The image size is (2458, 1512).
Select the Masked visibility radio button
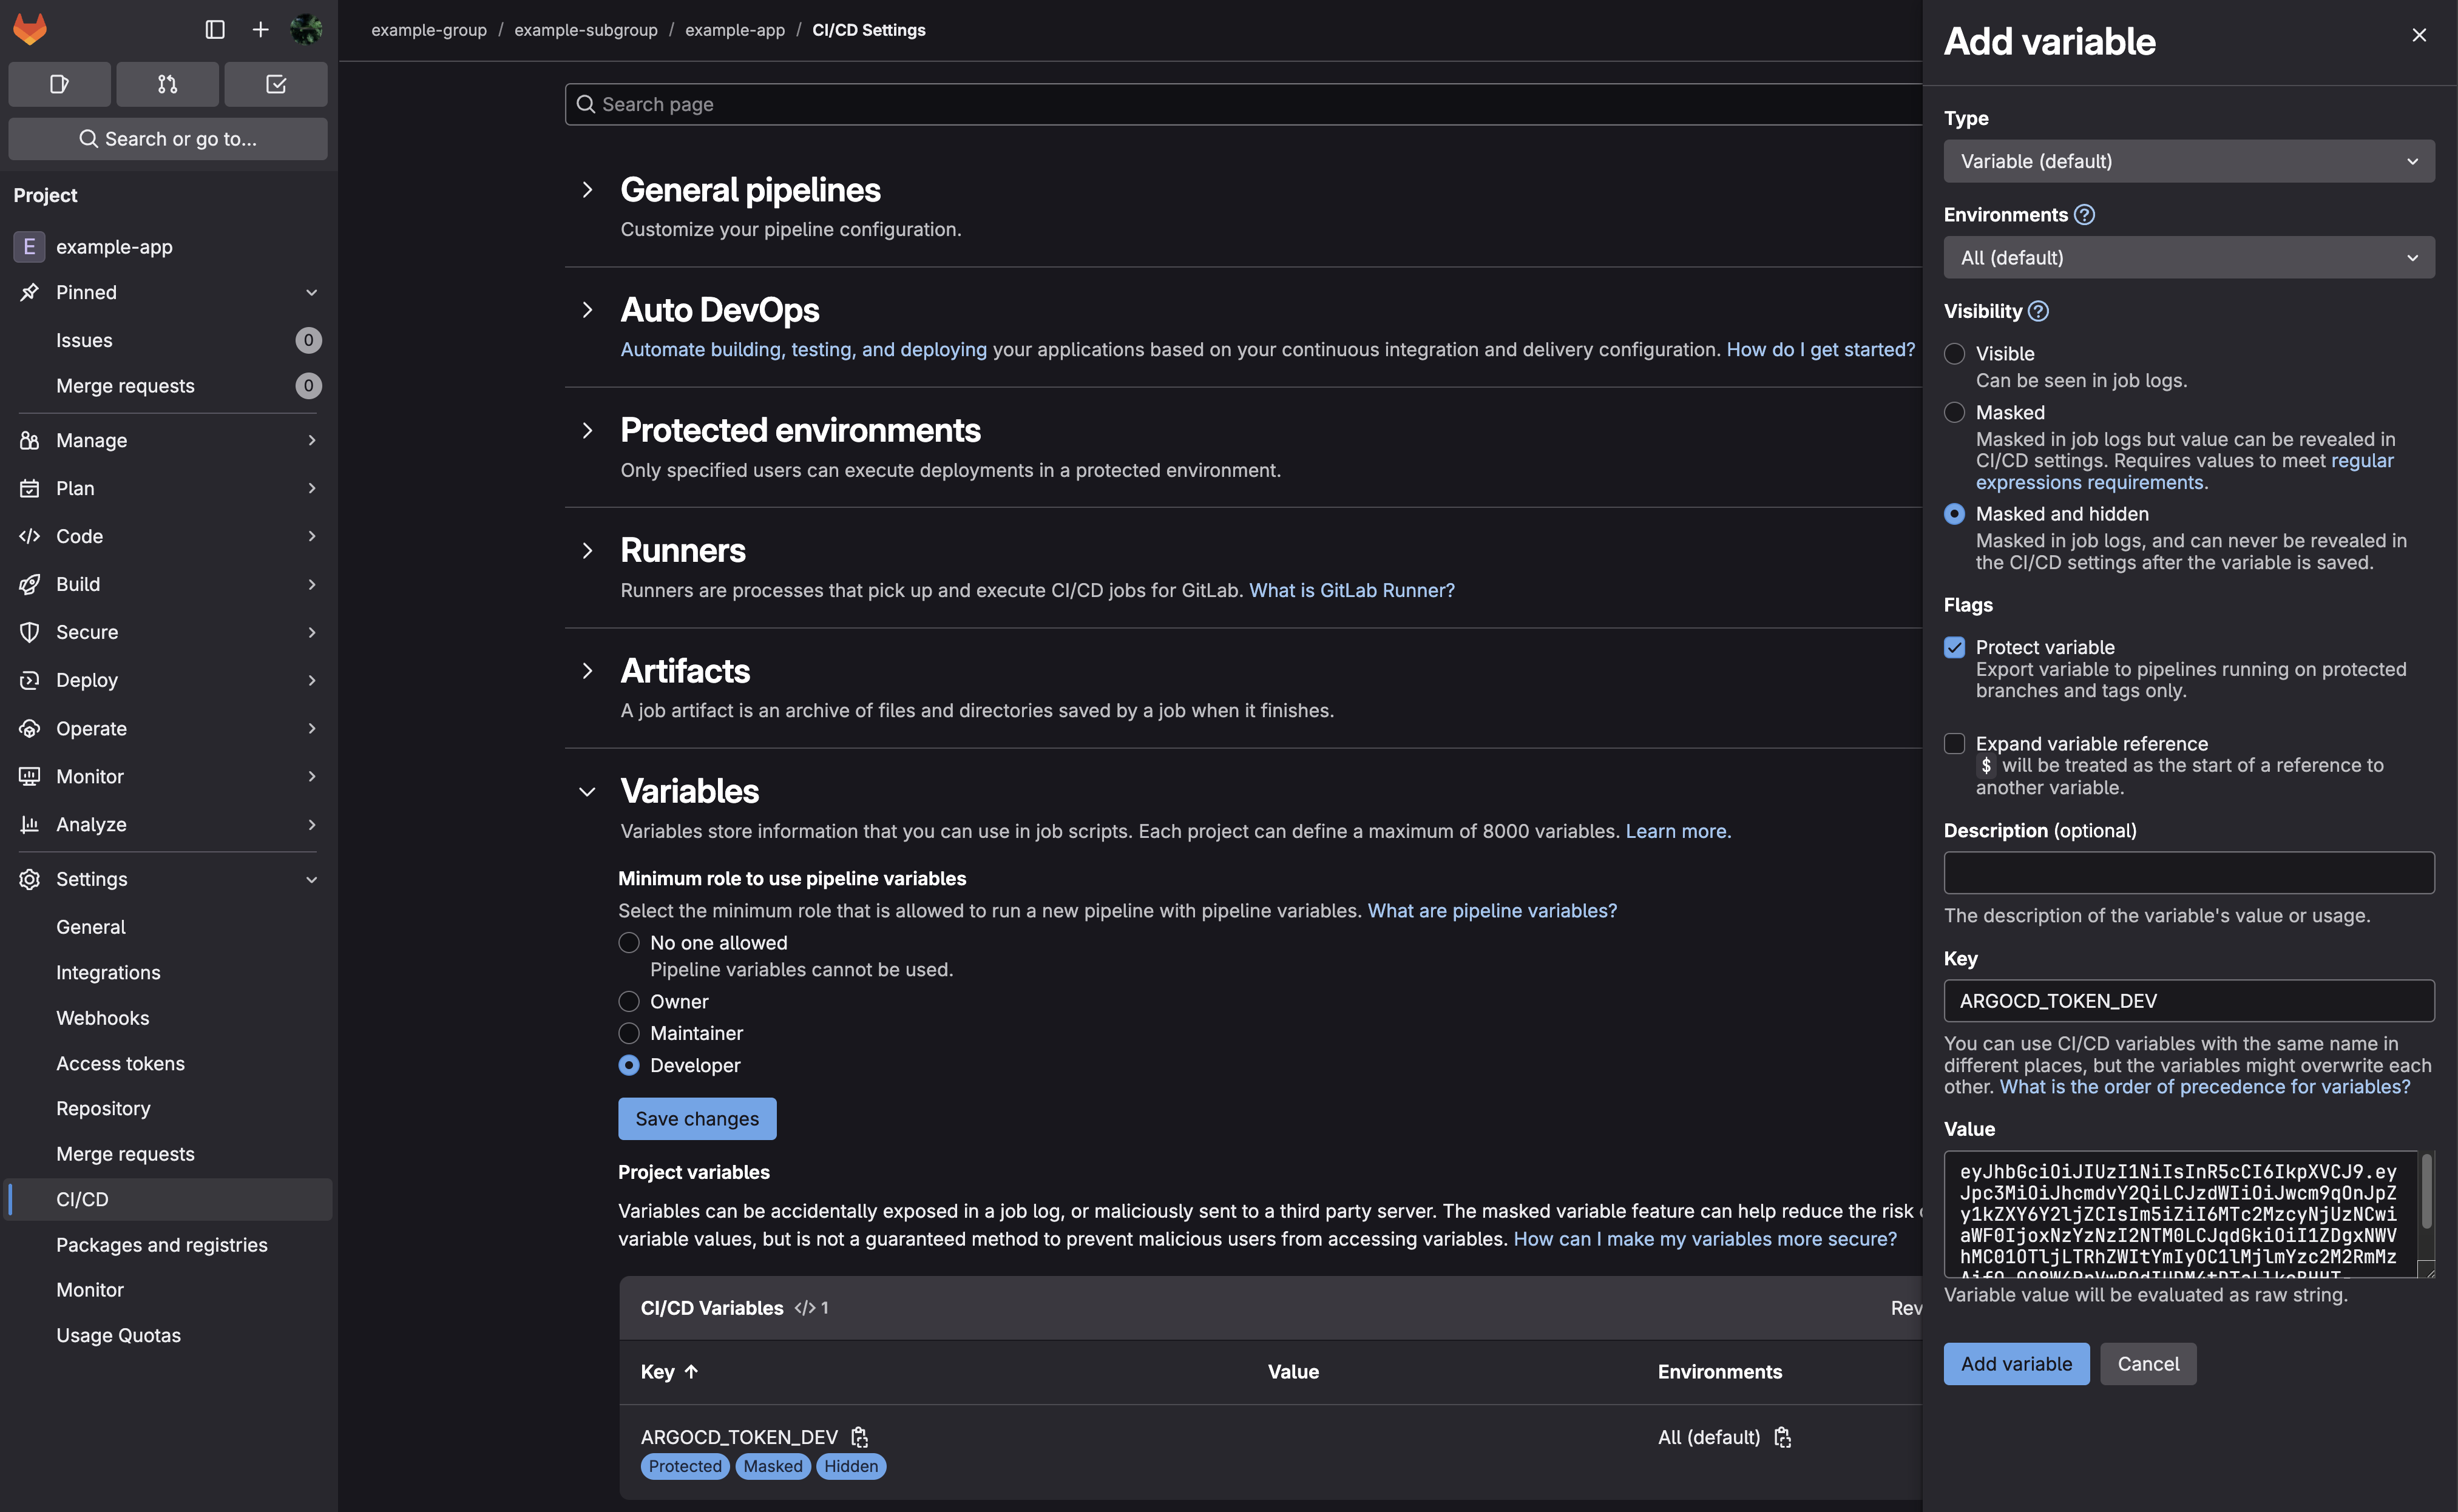click(1954, 412)
